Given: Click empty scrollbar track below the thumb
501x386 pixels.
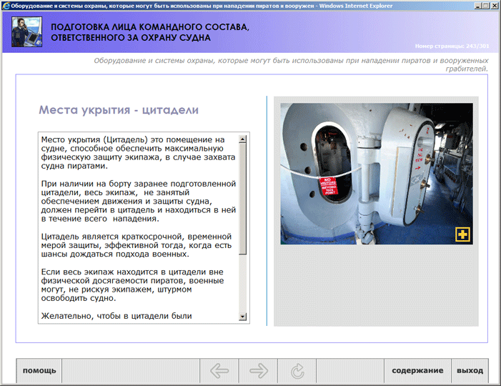Looking at the screenshot, I should point(243,284).
